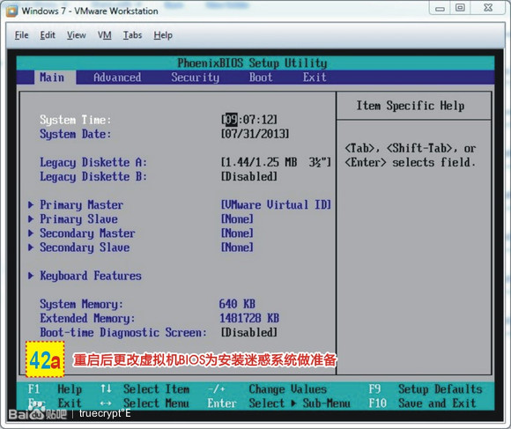Open the VM menu
This screenshot has width=511, height=429.
tap(105, 35)
